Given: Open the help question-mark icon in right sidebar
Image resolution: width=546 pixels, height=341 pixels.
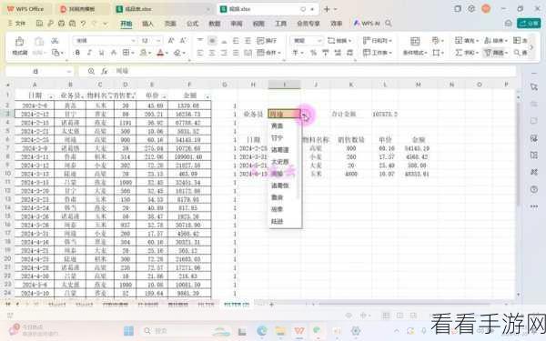Looking at the screenshot, I should tap(534, 190).
